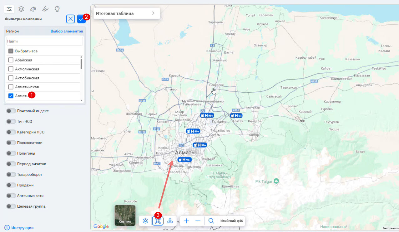Check the Абайская region checkbox
The image size is (399, 232).
click(11, 60)
